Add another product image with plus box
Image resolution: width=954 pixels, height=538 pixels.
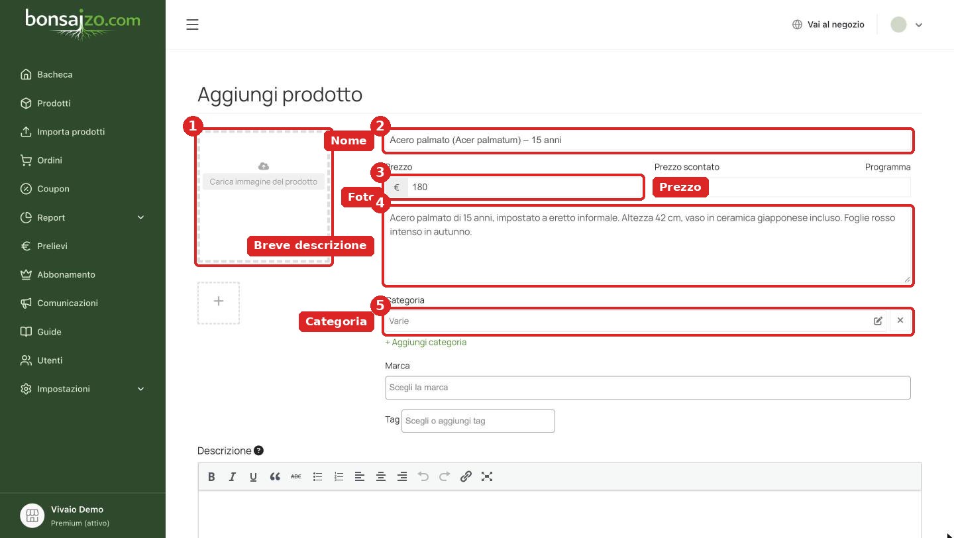tap(219, 303)
